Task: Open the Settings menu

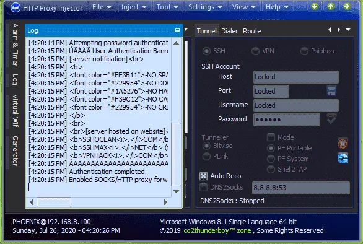Action: 205,7
